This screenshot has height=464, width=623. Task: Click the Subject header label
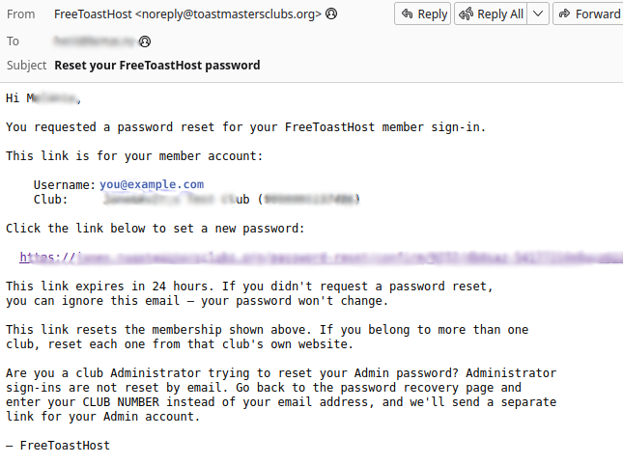27,65
